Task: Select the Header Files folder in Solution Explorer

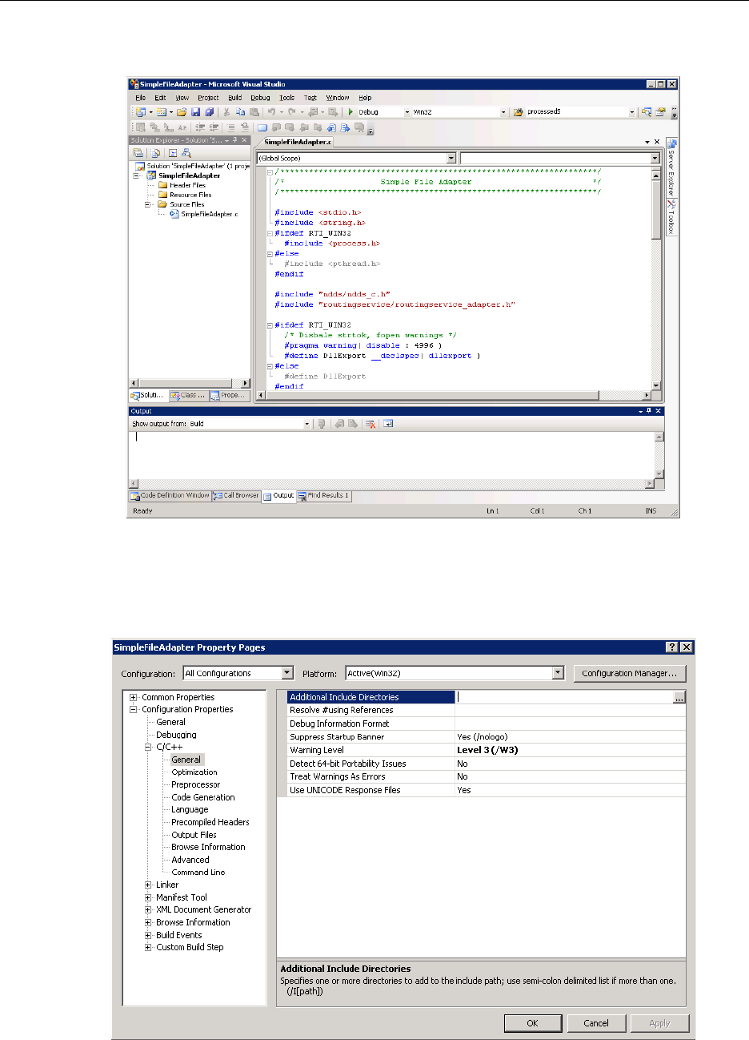Action: (x=187, y=185)
